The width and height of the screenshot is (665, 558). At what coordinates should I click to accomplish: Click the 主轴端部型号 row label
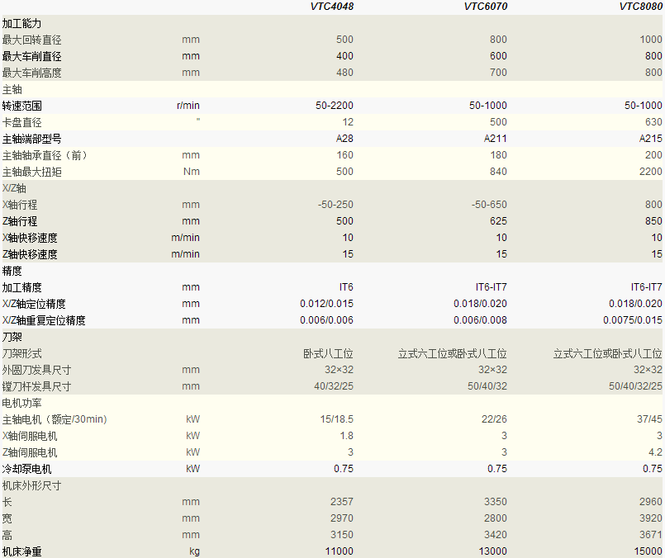click(32, 139)
